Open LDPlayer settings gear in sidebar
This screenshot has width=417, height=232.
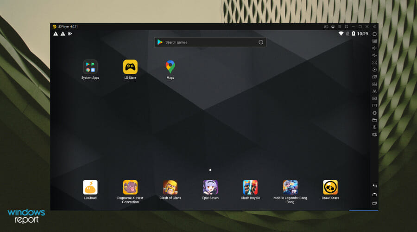point(374,34)
